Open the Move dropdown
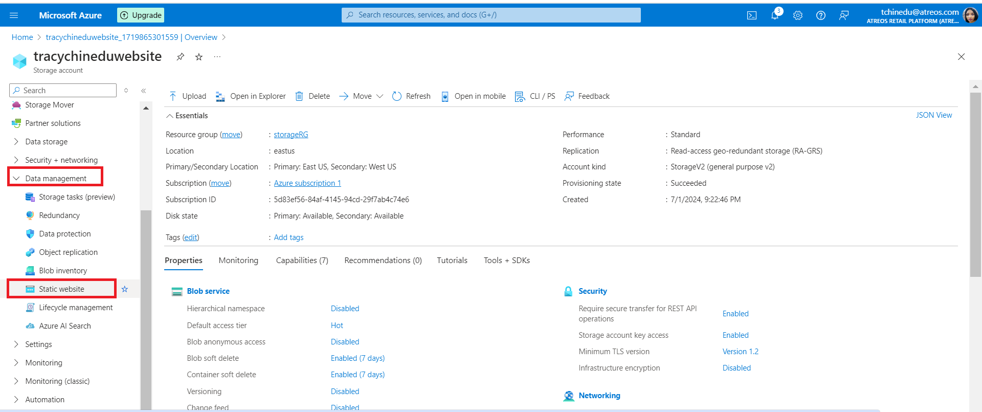Screen dimensions: 982x412 (x=361, y=96)
